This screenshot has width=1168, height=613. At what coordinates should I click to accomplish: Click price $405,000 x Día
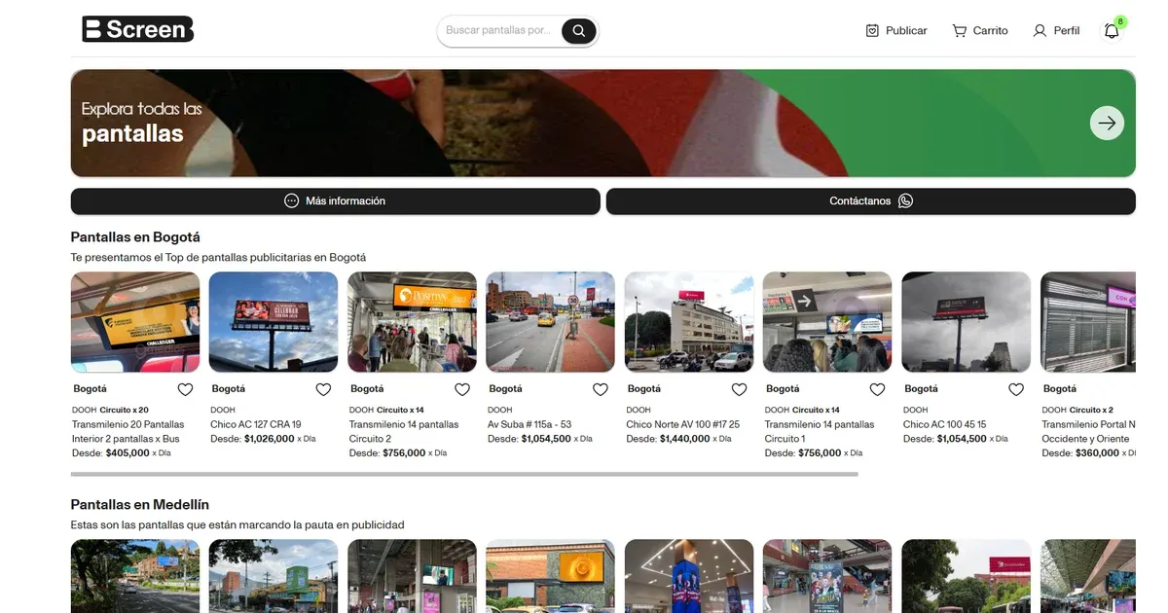coord(138,453)
